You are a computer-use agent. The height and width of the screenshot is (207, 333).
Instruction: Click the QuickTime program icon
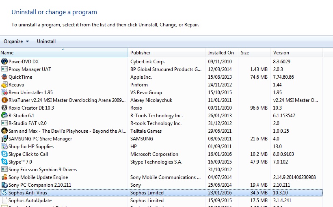point(4,77)
